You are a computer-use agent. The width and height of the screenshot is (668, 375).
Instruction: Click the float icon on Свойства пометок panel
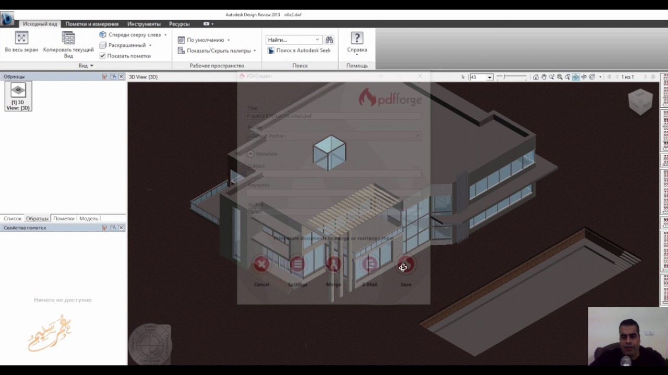coord(113,228)
